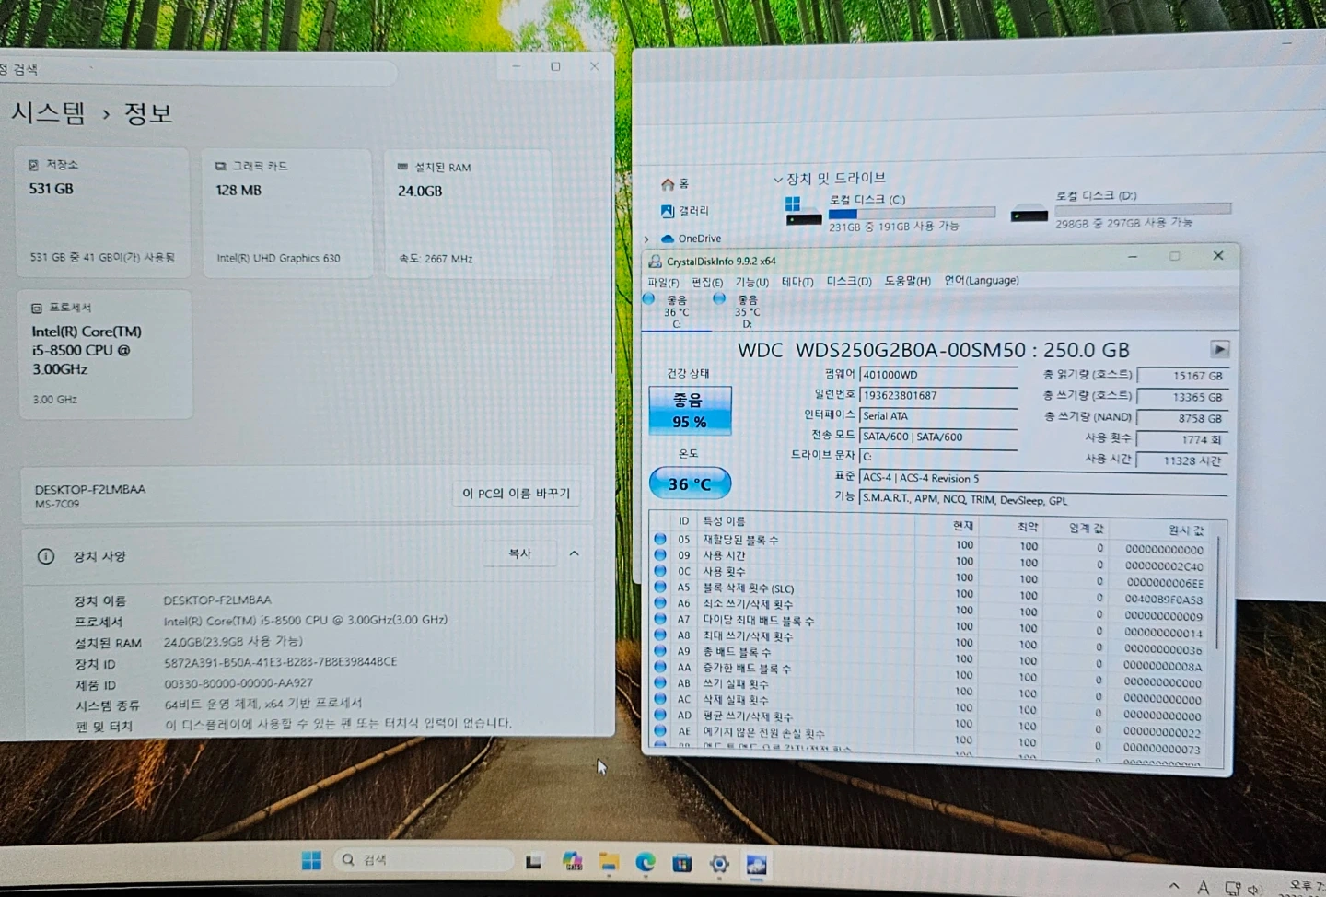The image size is (1326, 897).
Task: Select 로컬 디스크 (D:) drive icon
Action: coord(1029,215)
